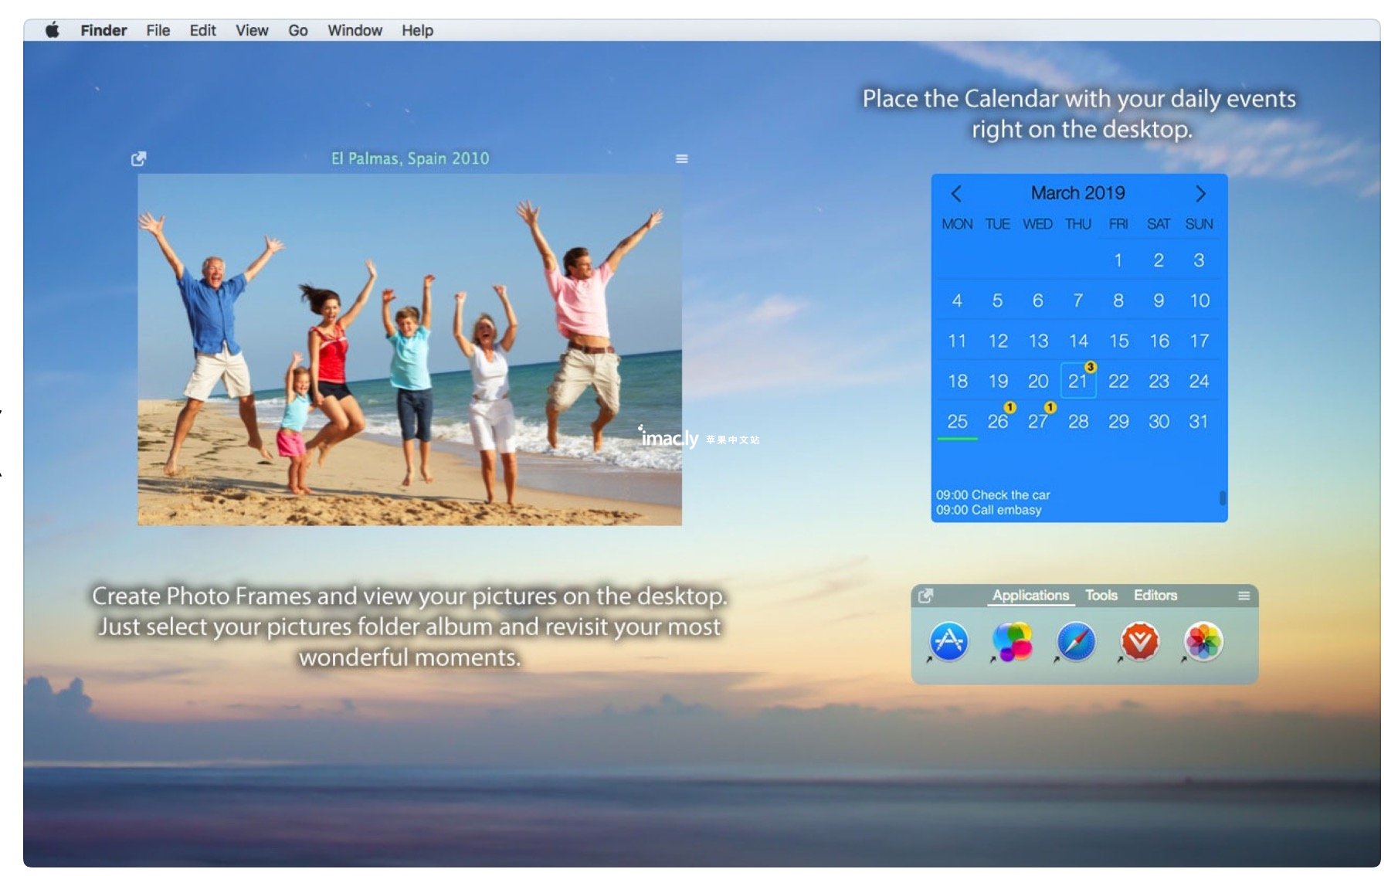Select the Applications tab
The height and width of the screenshot is (876, 1398).
[1030, 596]
